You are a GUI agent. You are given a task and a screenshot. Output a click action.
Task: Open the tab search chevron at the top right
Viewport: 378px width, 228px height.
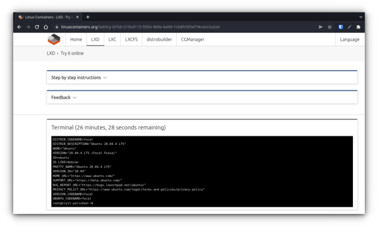click(361, 17)
